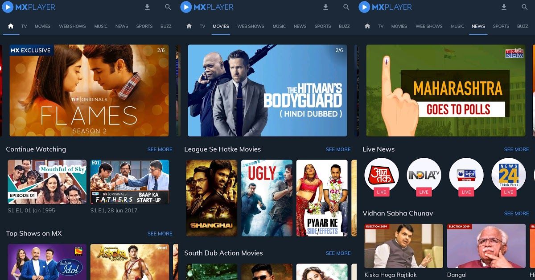Resume Mouthful of Sky episode 01
535x280 pixels.
pyautogui.click(x=47, y=182)
